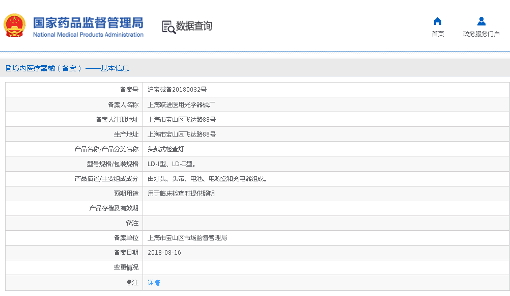The width and height of the screenshot is (510, 296).
Task: Click the bullet icon beside 注 label
Action: pos(129,283)
